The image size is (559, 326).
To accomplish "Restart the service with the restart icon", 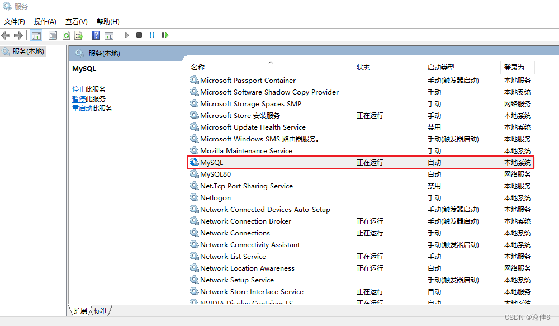I will click(165, 35).
